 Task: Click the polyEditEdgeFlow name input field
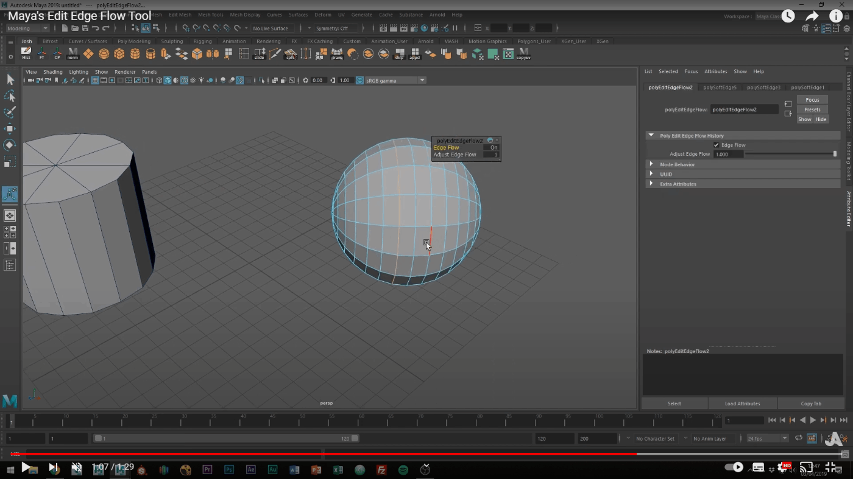coord(745,110)
